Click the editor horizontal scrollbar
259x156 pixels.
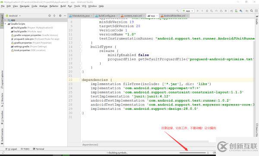click(x=145, y=141)
